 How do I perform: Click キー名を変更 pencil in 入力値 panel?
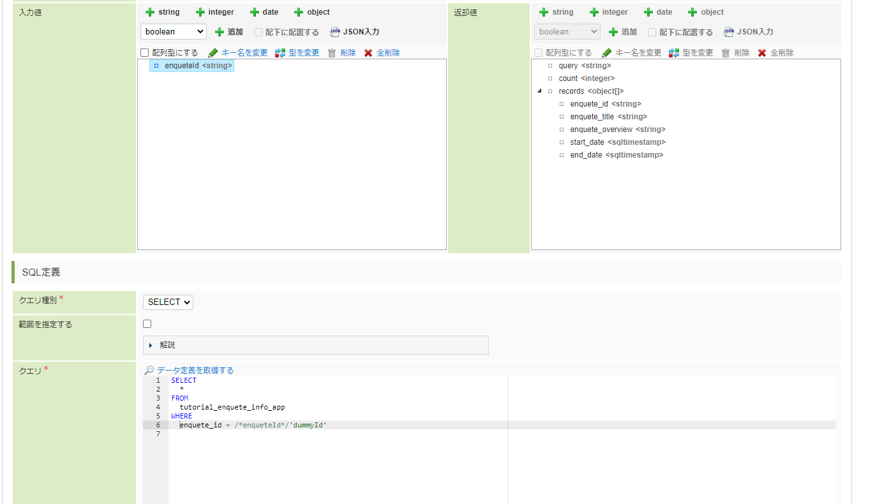click(213, 53)
